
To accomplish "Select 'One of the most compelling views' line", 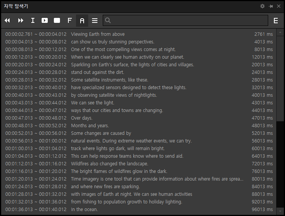I will [123, 50].
